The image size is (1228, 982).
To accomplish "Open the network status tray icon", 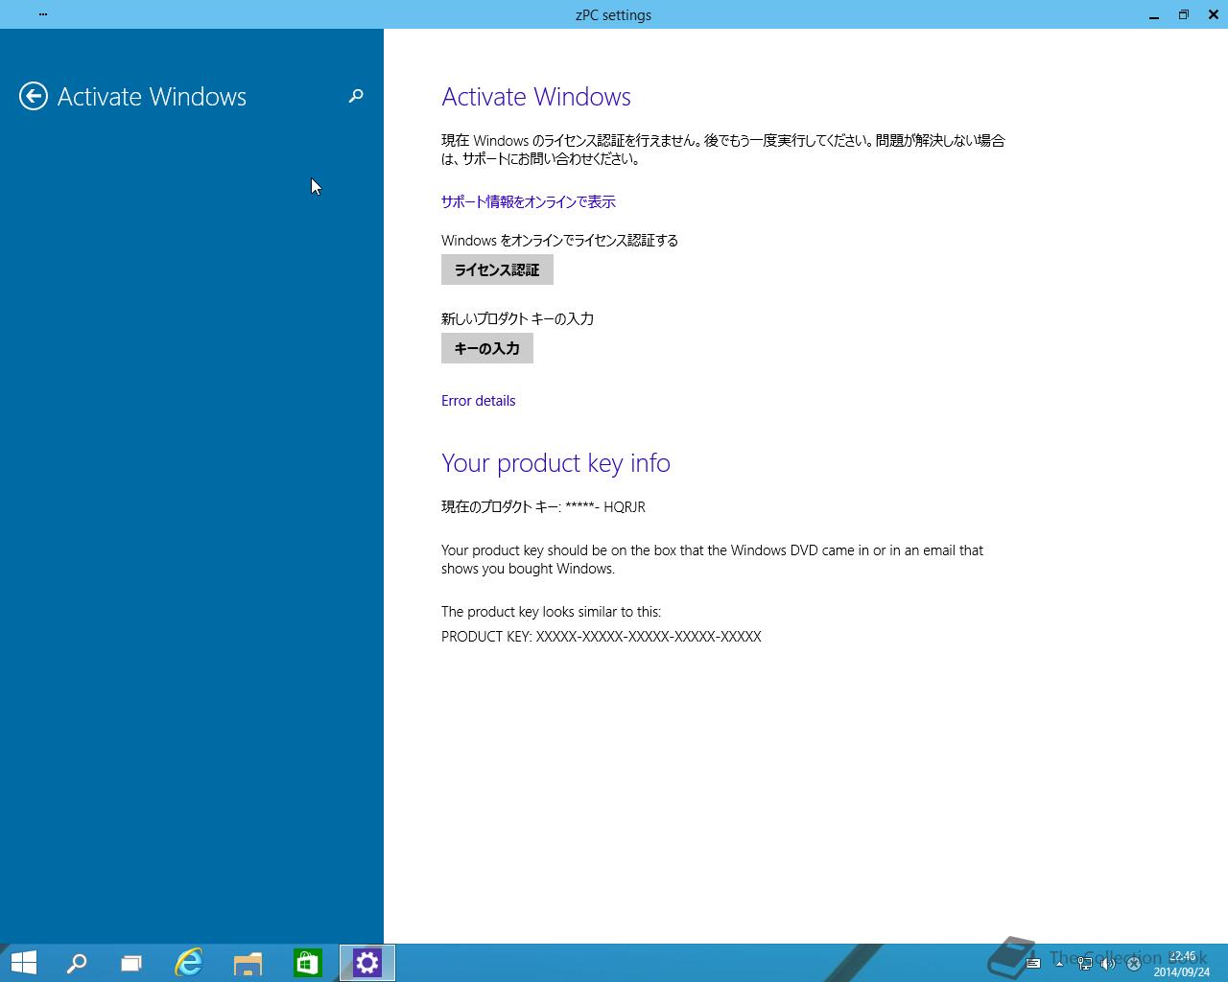I will pos(1084,964).
